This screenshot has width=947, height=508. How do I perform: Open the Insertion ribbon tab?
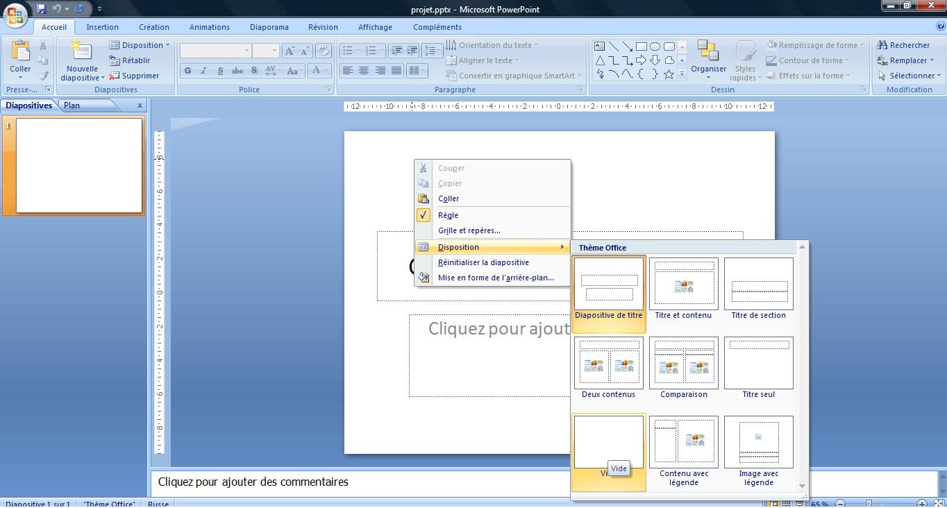[x=102, y=27]
